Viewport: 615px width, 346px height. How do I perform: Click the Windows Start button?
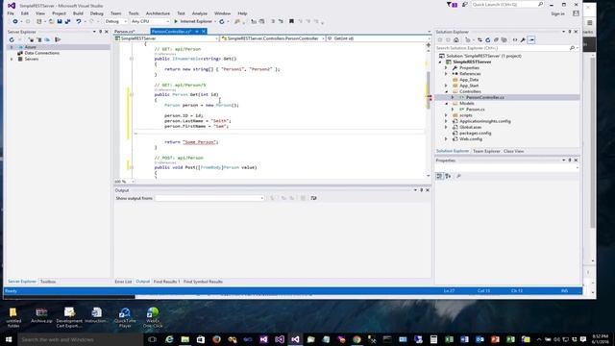[9, 339]
